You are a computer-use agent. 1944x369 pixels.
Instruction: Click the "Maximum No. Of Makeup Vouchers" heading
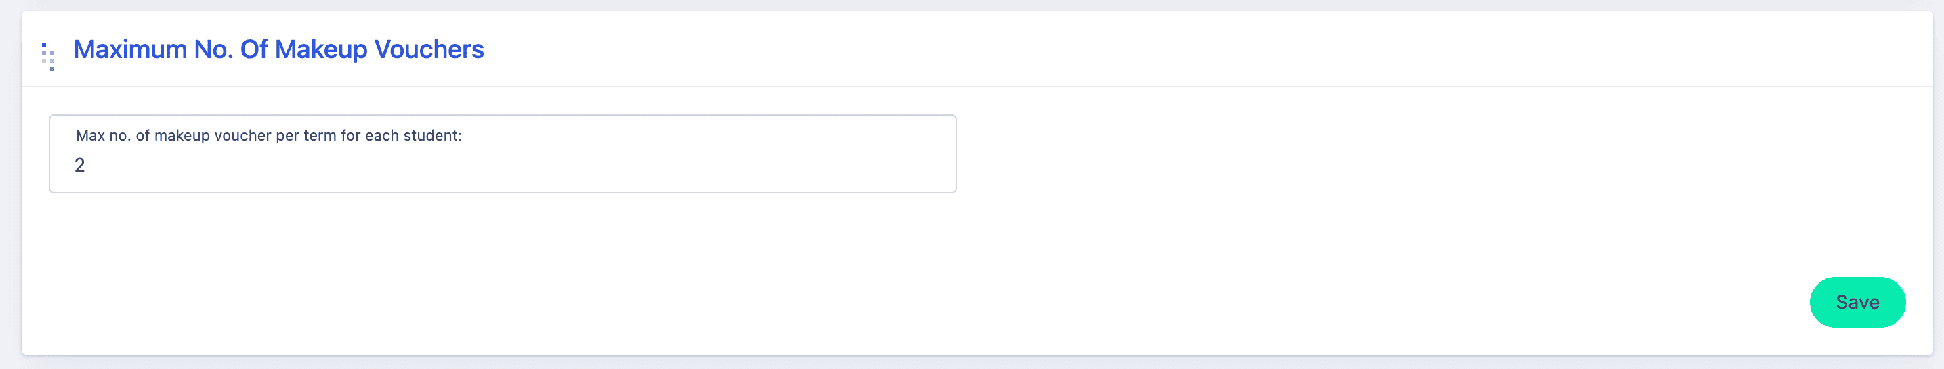(278, 50)
